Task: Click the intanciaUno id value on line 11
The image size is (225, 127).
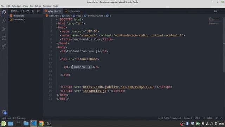Action: point(86,59)
